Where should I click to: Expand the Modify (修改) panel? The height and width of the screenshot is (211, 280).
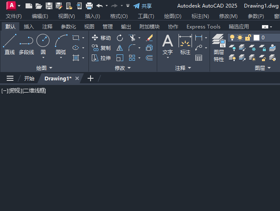(123, 68)
